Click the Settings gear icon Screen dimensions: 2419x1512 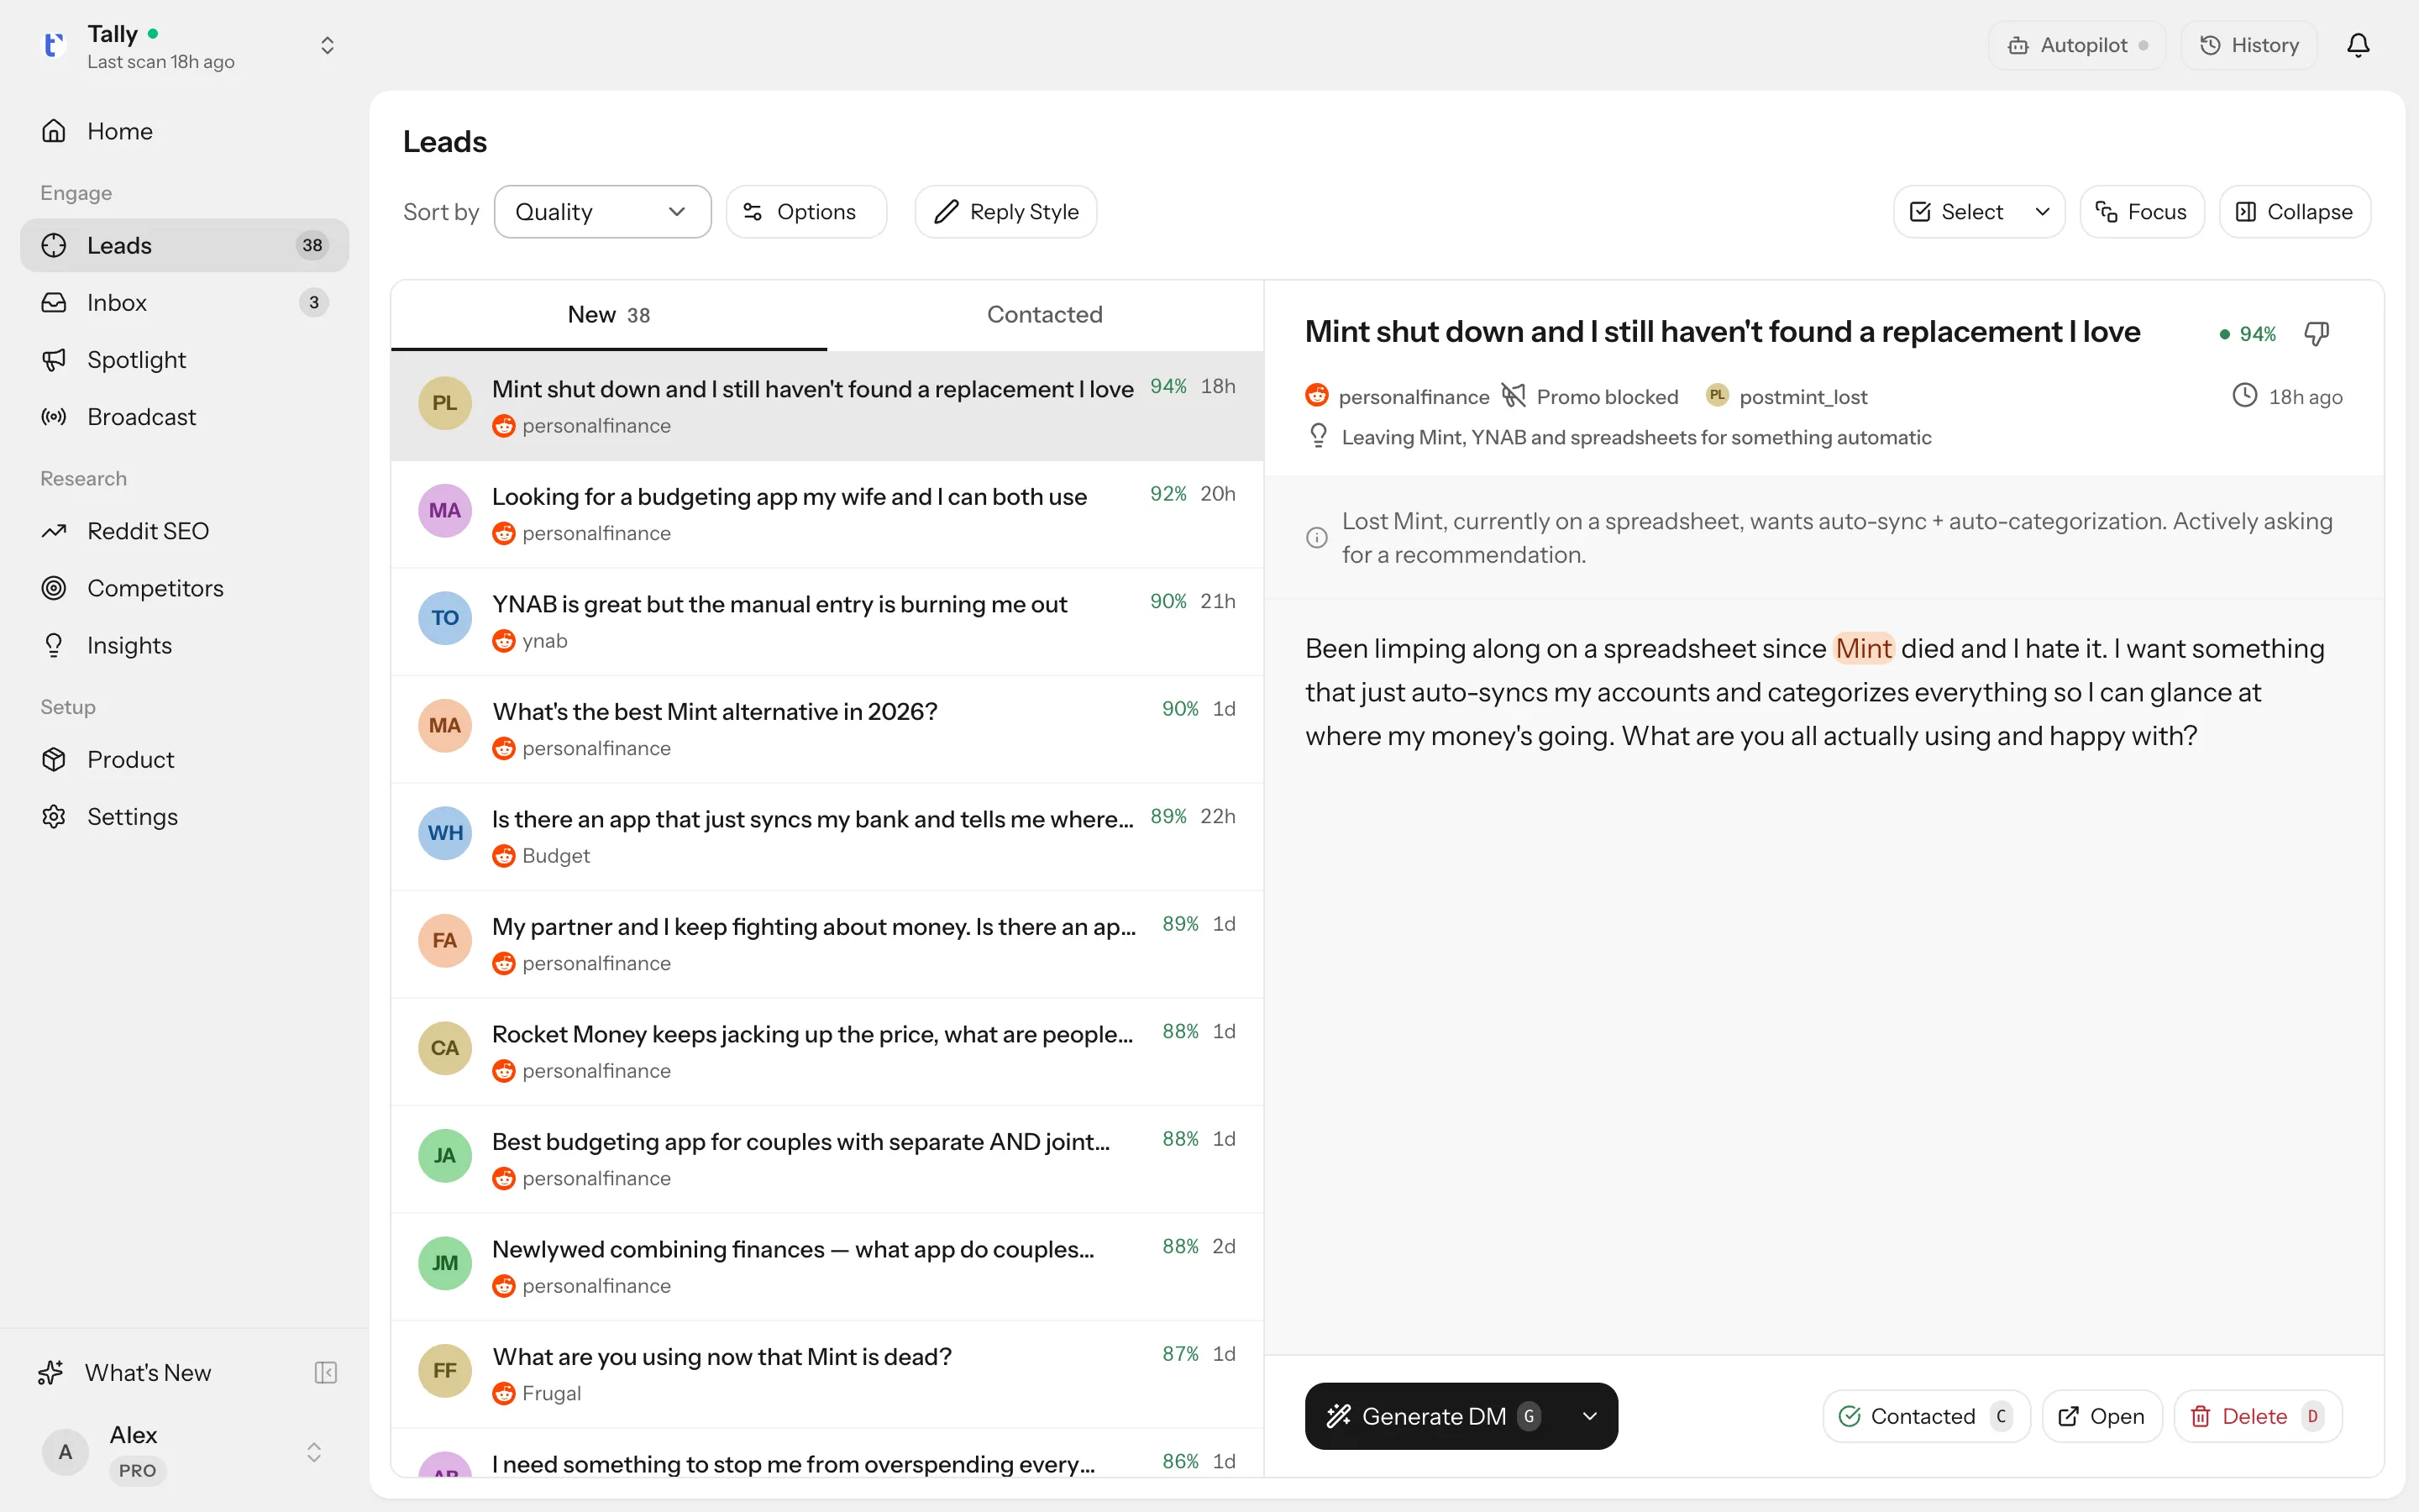pos(54,816)
